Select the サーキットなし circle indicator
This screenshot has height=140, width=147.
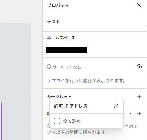click(x=49, y=67)
